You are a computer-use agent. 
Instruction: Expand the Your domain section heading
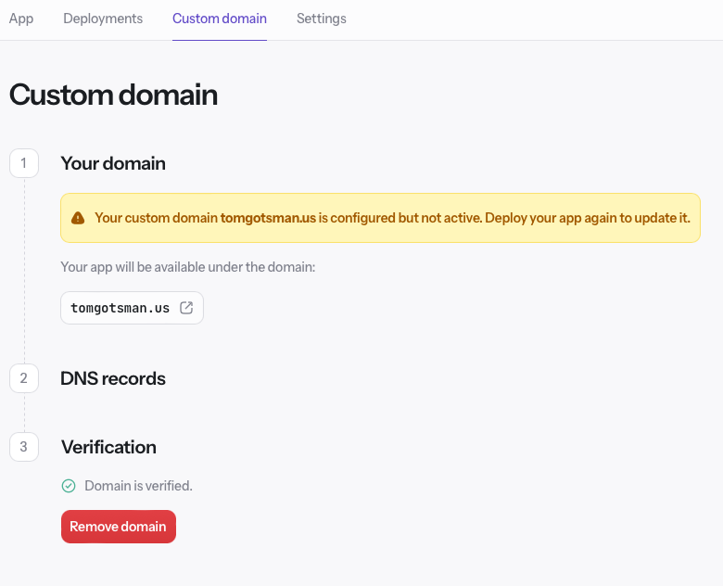tap(113, 163)
